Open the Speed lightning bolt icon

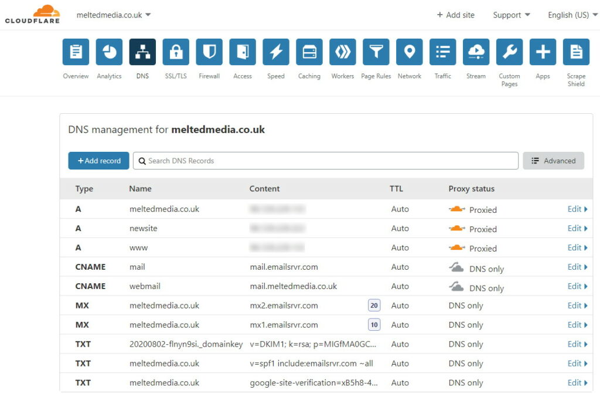pos(276,52)
